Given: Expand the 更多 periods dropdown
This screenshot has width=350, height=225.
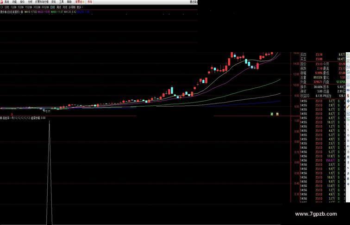Looking at the screenshot, I should [x=80, y=7].
